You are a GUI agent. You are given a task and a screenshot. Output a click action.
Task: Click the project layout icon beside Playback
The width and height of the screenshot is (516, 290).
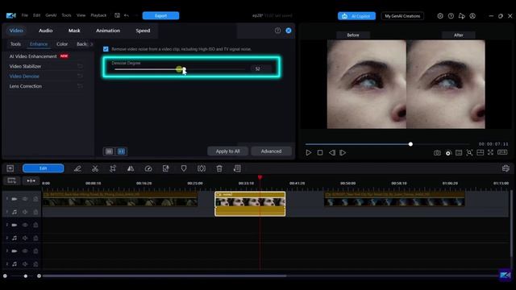pyautogui.click(x=117, y=15)
